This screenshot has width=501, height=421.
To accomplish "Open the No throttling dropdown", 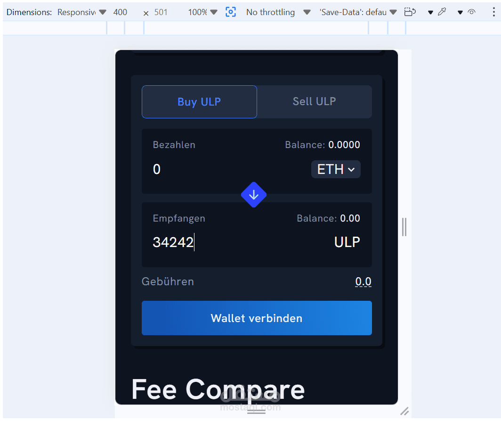I will click(x=278, y=12).
